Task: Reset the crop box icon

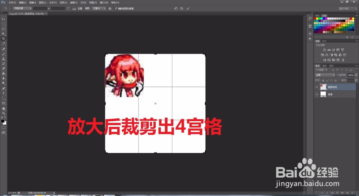Action: pyautogui.click(x=176, y=9)
